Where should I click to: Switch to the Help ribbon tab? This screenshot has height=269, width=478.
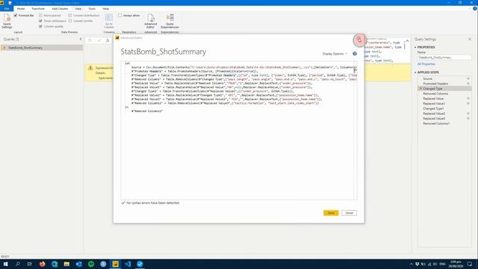(x=106, y=9)
